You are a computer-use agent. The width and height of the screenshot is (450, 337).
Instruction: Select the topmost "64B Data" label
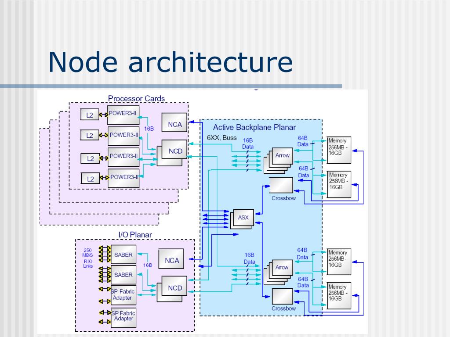pos(302,141)
